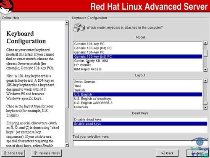Select Thai layout

[x=137, y=86]
